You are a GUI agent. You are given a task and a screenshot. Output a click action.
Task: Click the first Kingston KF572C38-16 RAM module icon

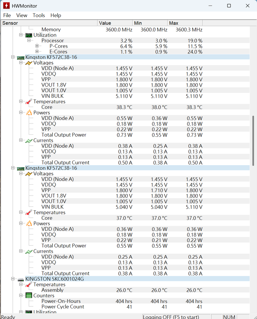tap(20, 57)
